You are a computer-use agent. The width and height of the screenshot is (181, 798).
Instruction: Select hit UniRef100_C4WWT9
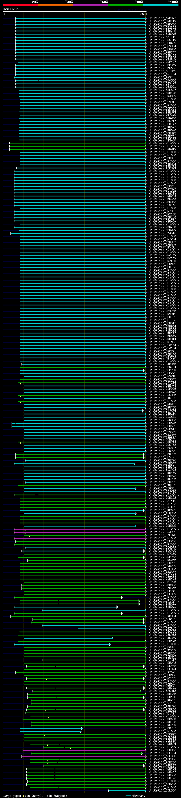[162, 149]
